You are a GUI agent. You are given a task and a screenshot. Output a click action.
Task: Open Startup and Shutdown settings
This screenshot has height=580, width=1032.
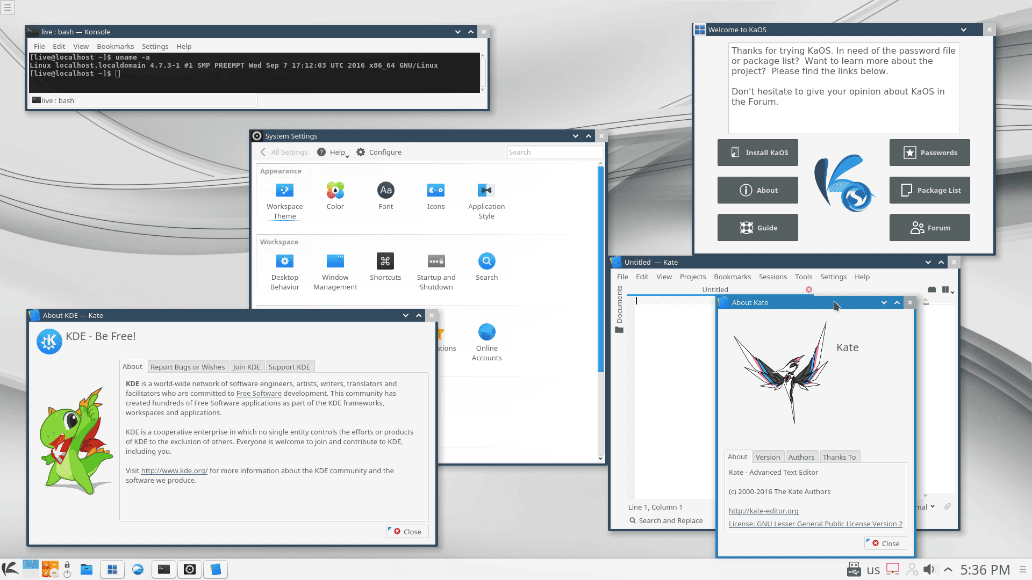[x=436, y=272]
